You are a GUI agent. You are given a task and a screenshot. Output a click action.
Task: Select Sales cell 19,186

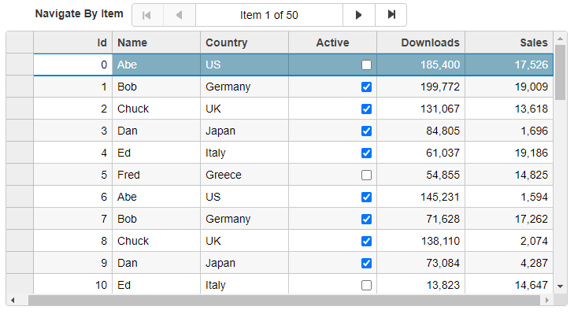[x=509, y=153]
